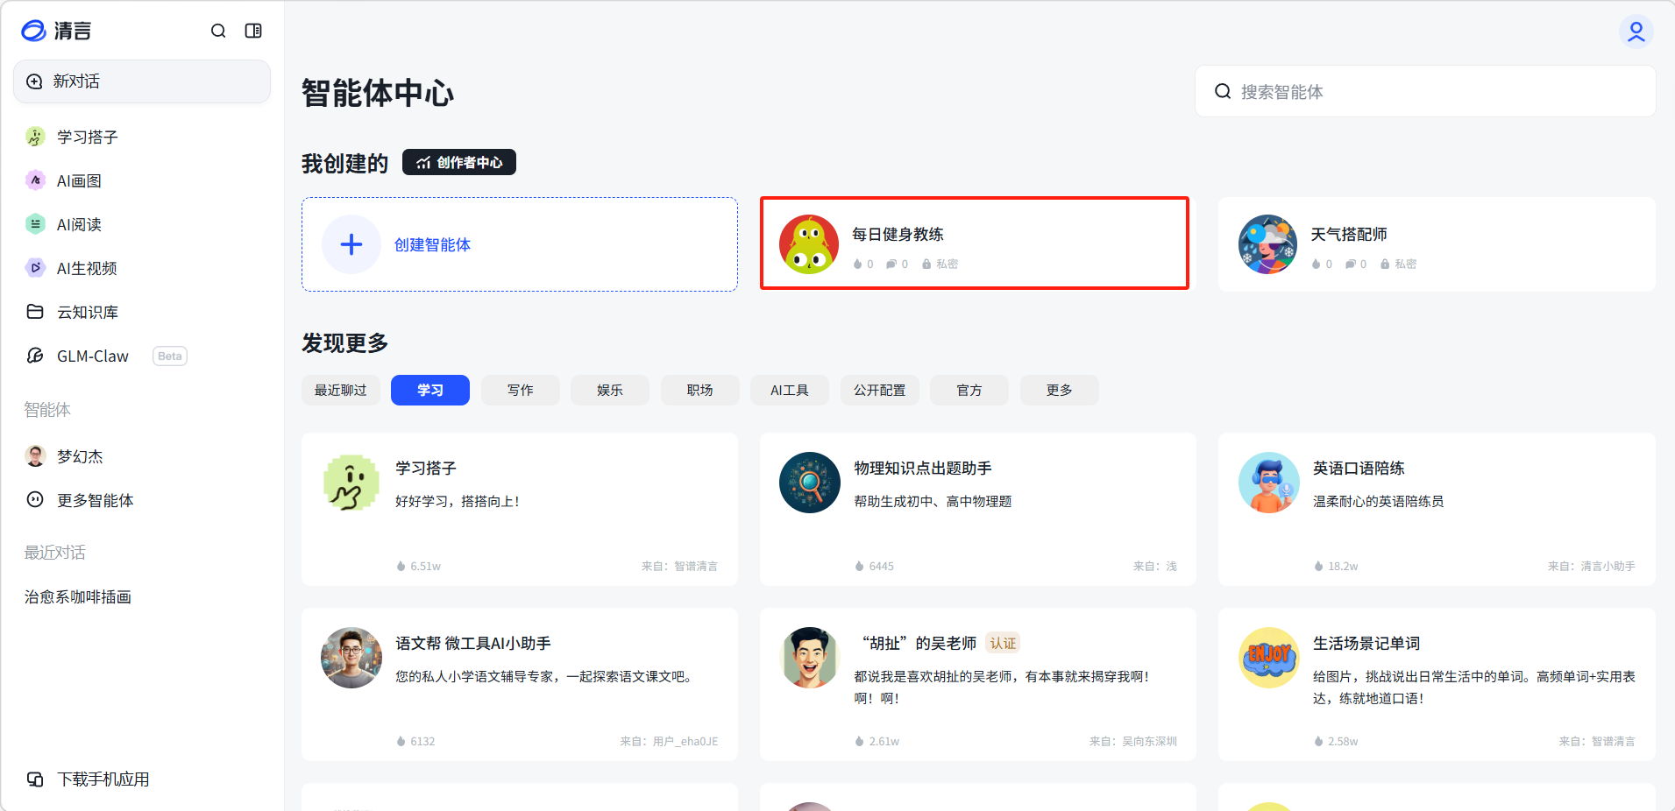Open GLM-Claw Beta in the sidebar
The width and height of the screenshot is (1675, 811).
pyautogui.click(x=93, y=356)
